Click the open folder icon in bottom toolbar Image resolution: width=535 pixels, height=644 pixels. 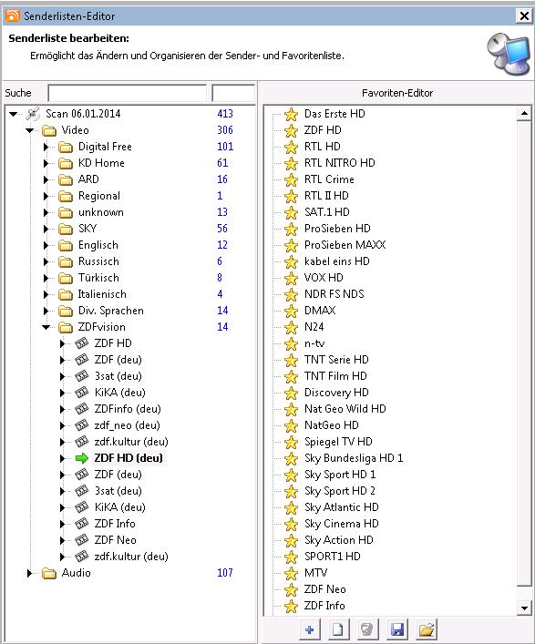tap(427, 629)
